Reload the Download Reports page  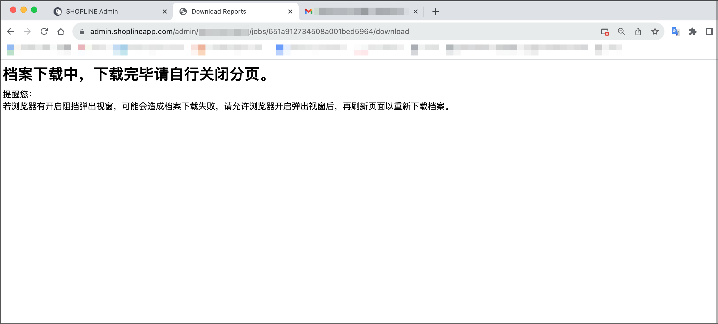[x=44, y=31]
